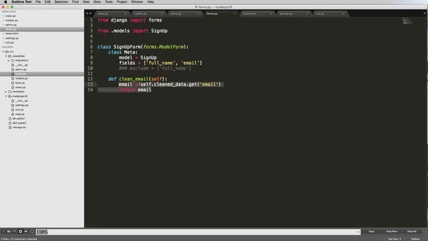Expand the templates folder
428x241 pixels.
coord(6,92)
